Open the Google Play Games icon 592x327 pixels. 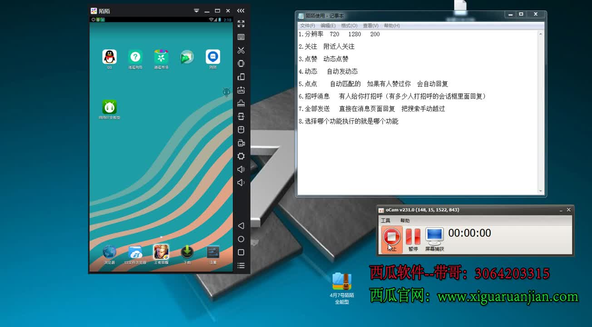tap(187, 57)
